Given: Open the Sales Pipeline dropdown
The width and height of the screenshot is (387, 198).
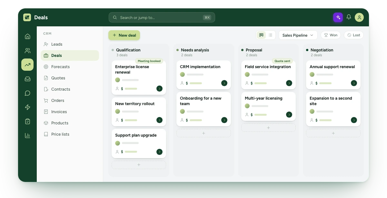Looking at the screenshot, I should coord(298,35).
